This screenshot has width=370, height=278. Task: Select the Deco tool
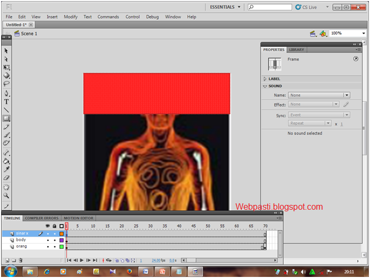coord(6,143)
